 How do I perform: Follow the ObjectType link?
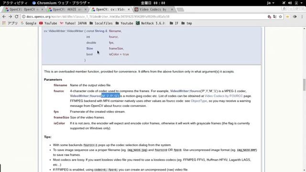199,101
